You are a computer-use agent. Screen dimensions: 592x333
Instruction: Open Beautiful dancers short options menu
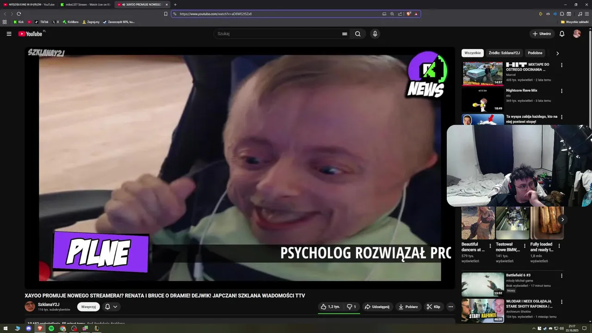490,246
